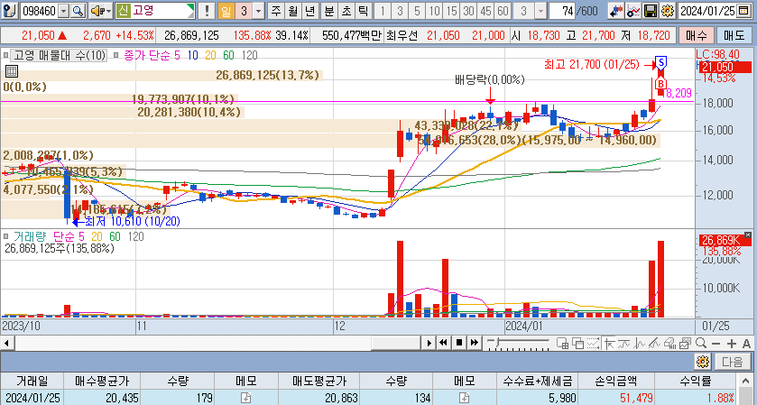Click the B buy signal marker
Viewport: 757px width, 405px height.
pos(660,84)
